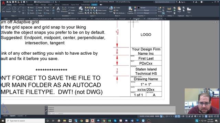Click the Copy tool
The width and height of the screenshot is (220, 123).
click(x=31, y=10)
